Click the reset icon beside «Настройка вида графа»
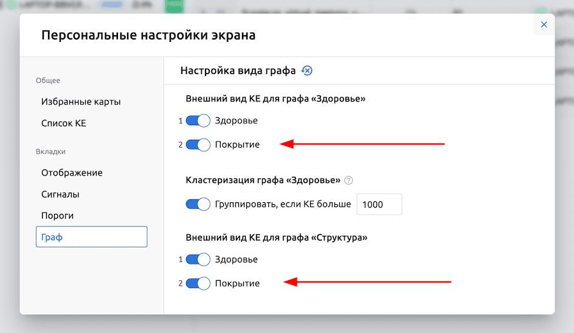 307,70
